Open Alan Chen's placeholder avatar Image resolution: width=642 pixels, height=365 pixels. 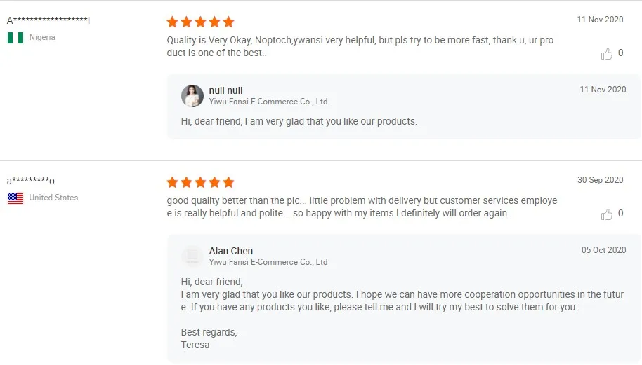(x=192, y=256)
